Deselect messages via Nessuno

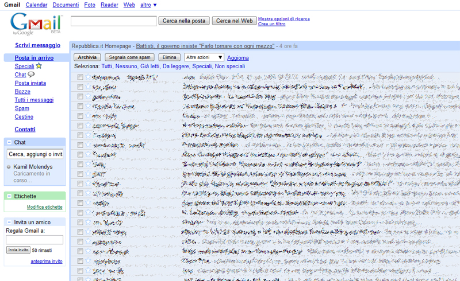point(126,67)
